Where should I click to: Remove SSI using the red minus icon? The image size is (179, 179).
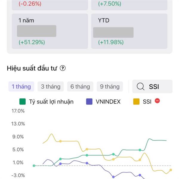coord(158,101)
